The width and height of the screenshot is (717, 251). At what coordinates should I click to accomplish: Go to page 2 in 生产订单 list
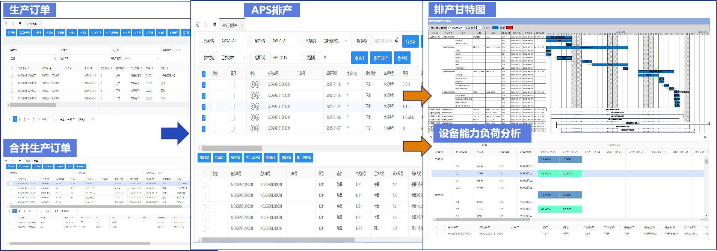coord(20,119)
